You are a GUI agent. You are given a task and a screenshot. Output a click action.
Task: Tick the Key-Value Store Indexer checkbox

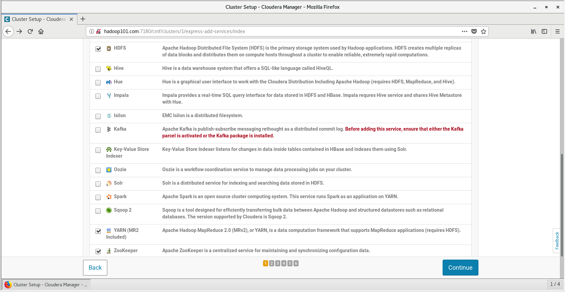click(98, 150)
